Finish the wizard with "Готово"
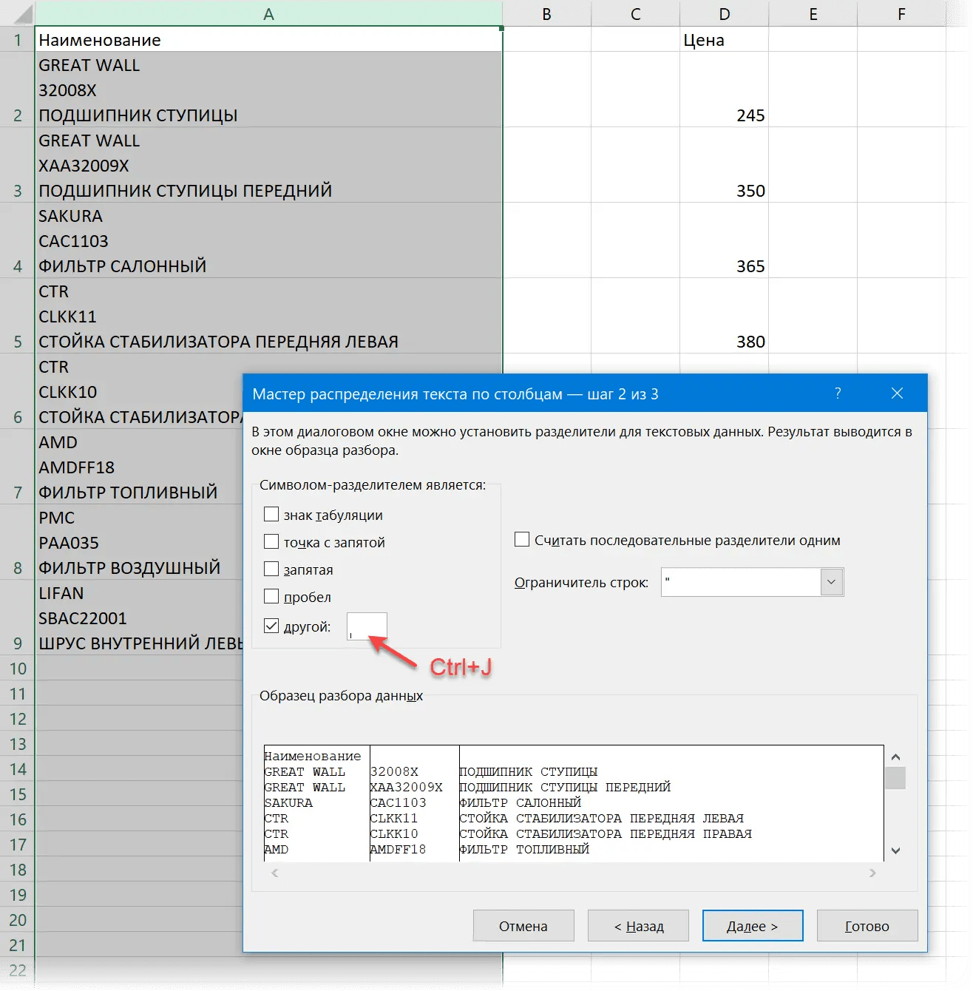The width and height of the screenshot is (973, 991). pos(867,925)
